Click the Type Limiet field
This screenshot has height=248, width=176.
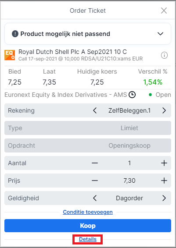point(88,128)
